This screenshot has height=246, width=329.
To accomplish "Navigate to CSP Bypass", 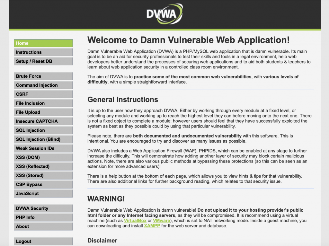I will [43, 184].
